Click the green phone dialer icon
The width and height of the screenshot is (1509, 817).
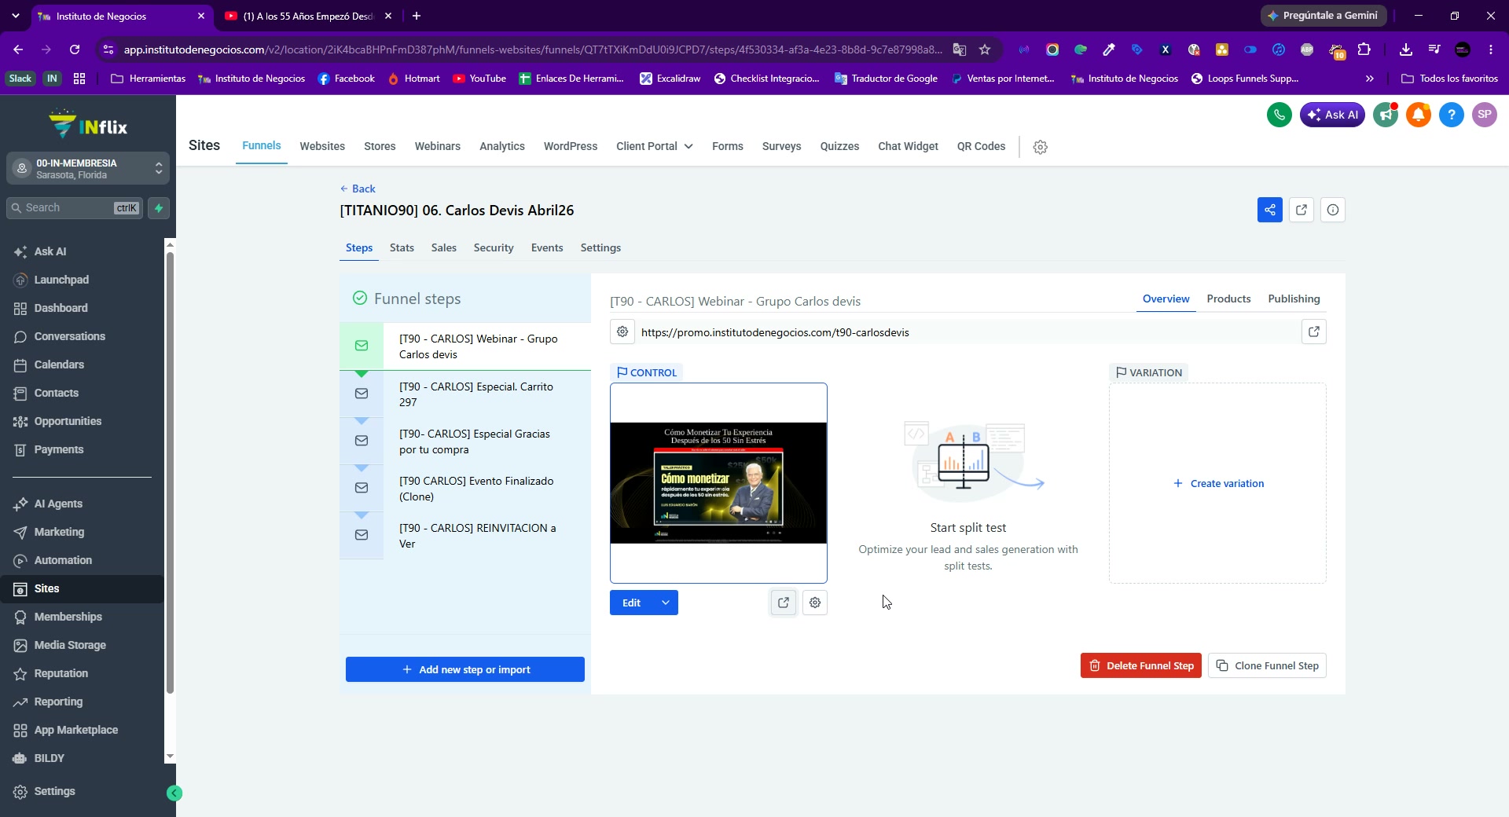coord(1280,115)
